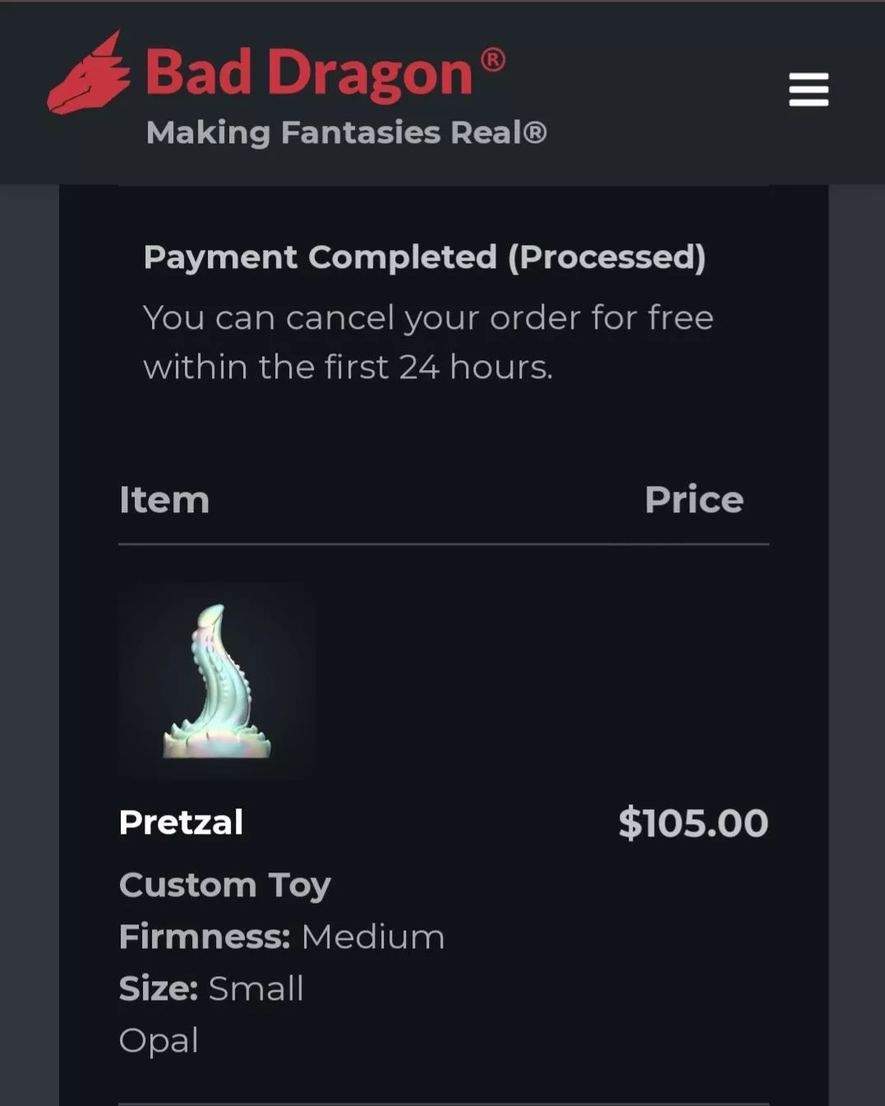Click the Opal color label
The width and height of the screenshot is (885, 1106).
click(159, 1040)
